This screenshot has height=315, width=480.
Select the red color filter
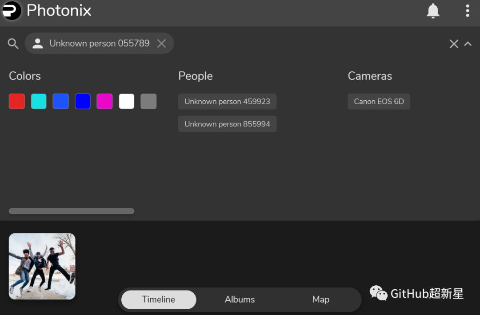pyautogui.click(x=16, y=101)
